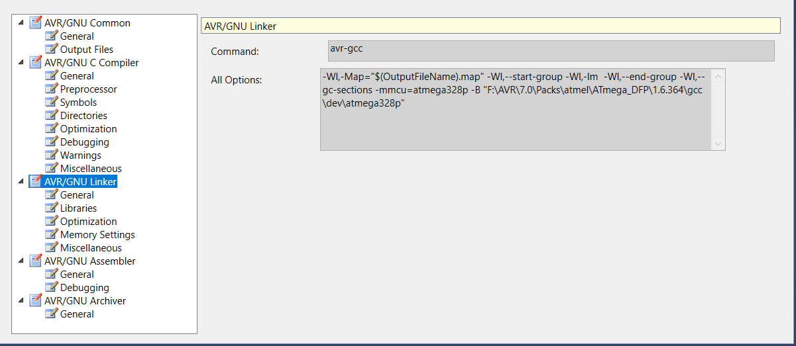Click the AVR/GNU Linker yellow header bar

(x=490, y=26)
